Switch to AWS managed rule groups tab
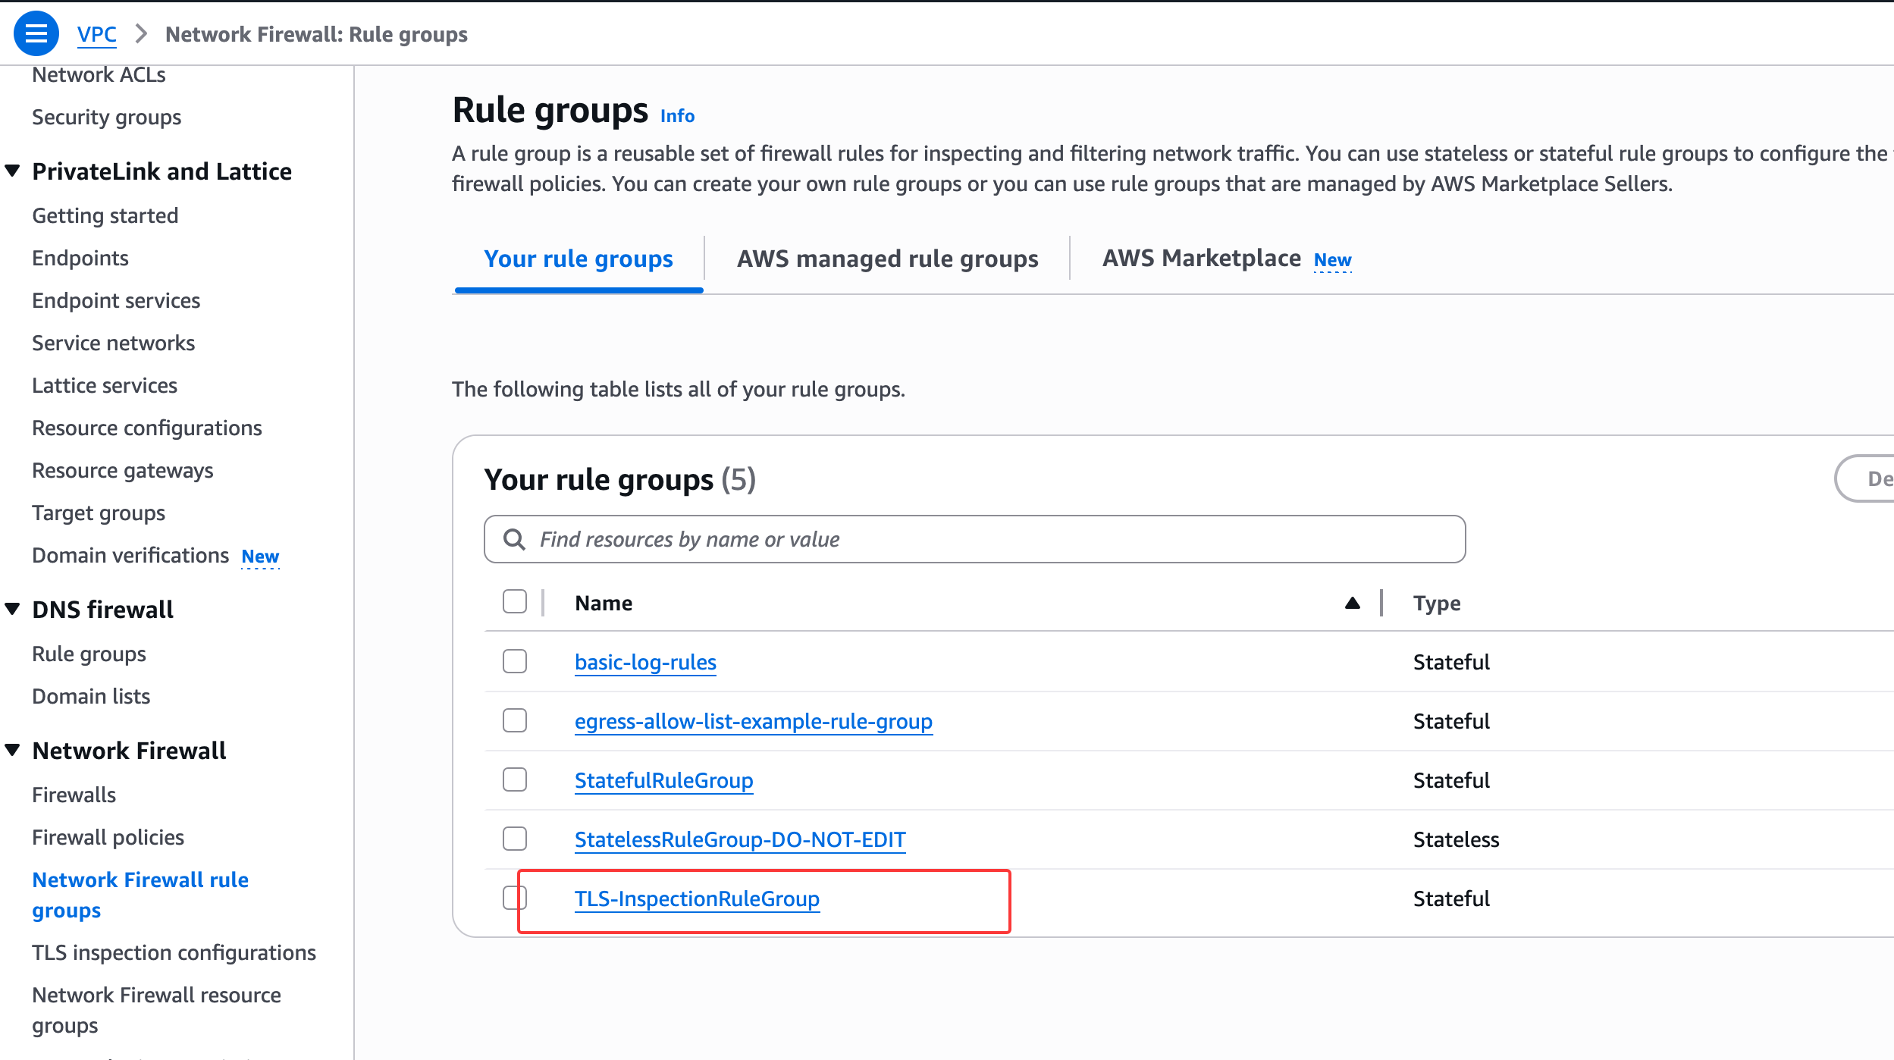This screenshot has height=1060, width=1894. 887,259
